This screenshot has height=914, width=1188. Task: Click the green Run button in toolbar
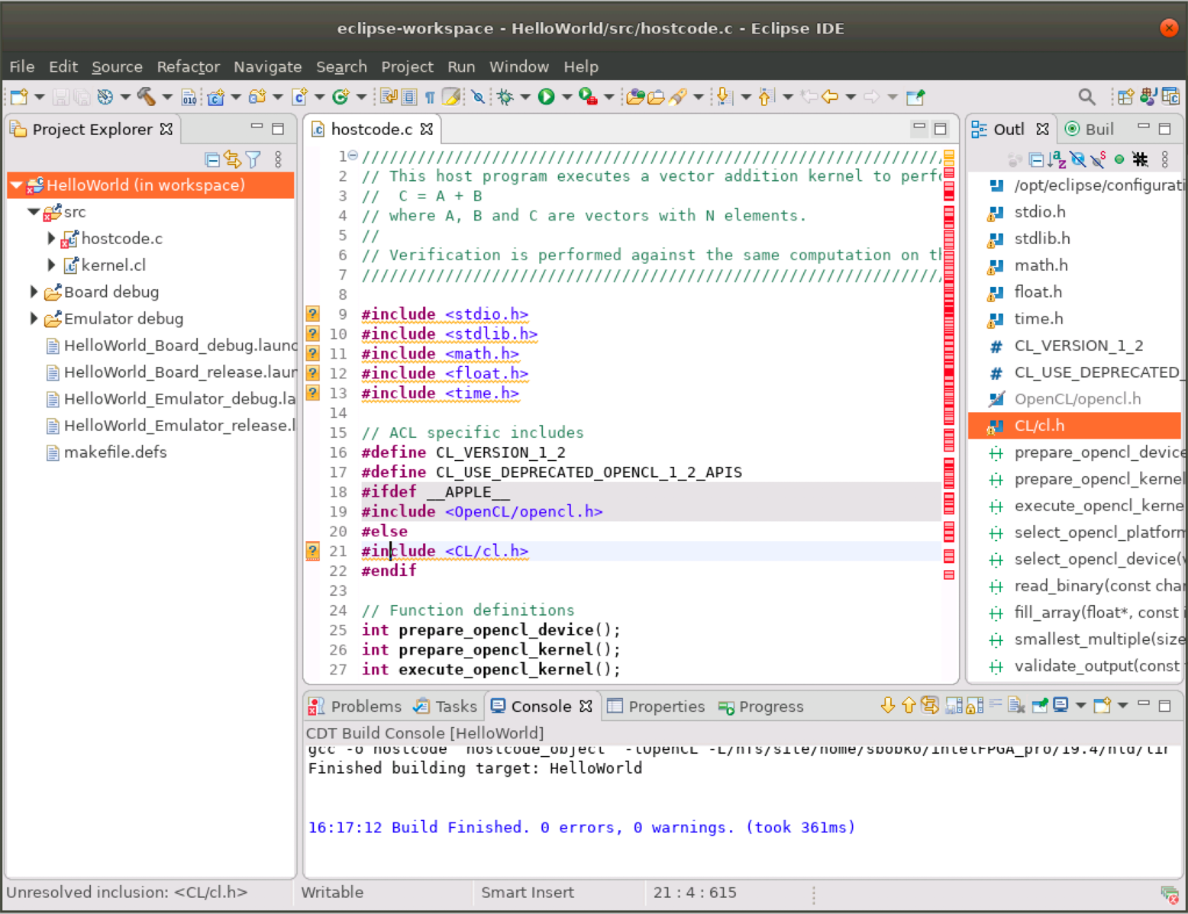pos(546,97)
